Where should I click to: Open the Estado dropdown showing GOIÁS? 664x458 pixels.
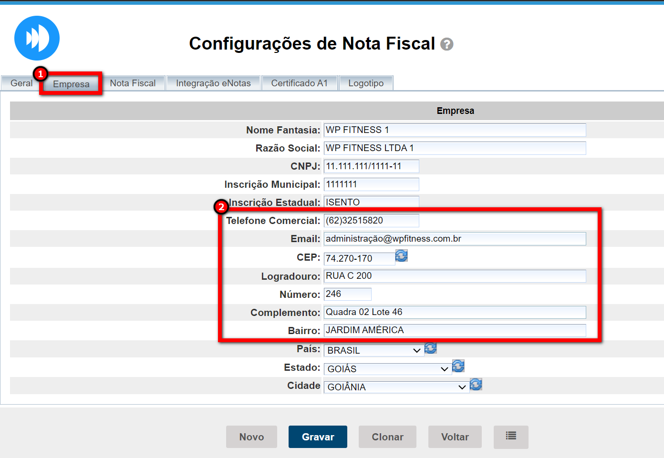click(387, 369)
